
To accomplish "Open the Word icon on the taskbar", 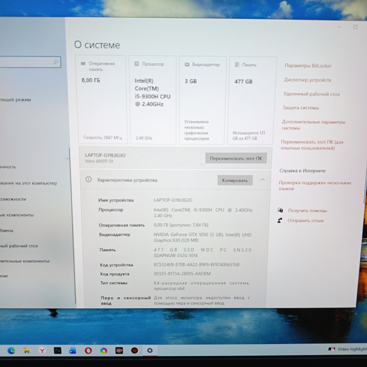I will [73, 350].
